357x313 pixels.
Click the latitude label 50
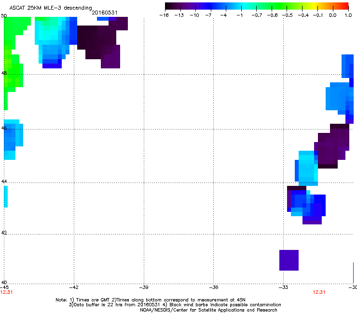[x=4, y=16]
